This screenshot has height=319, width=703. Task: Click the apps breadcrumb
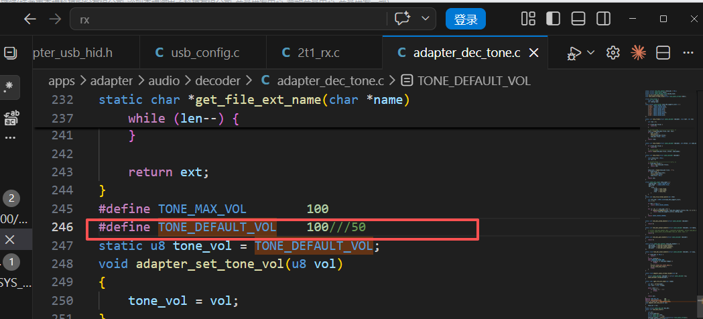[x=62, y=81]
